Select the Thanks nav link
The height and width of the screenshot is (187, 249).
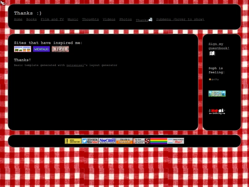(142, 20)
